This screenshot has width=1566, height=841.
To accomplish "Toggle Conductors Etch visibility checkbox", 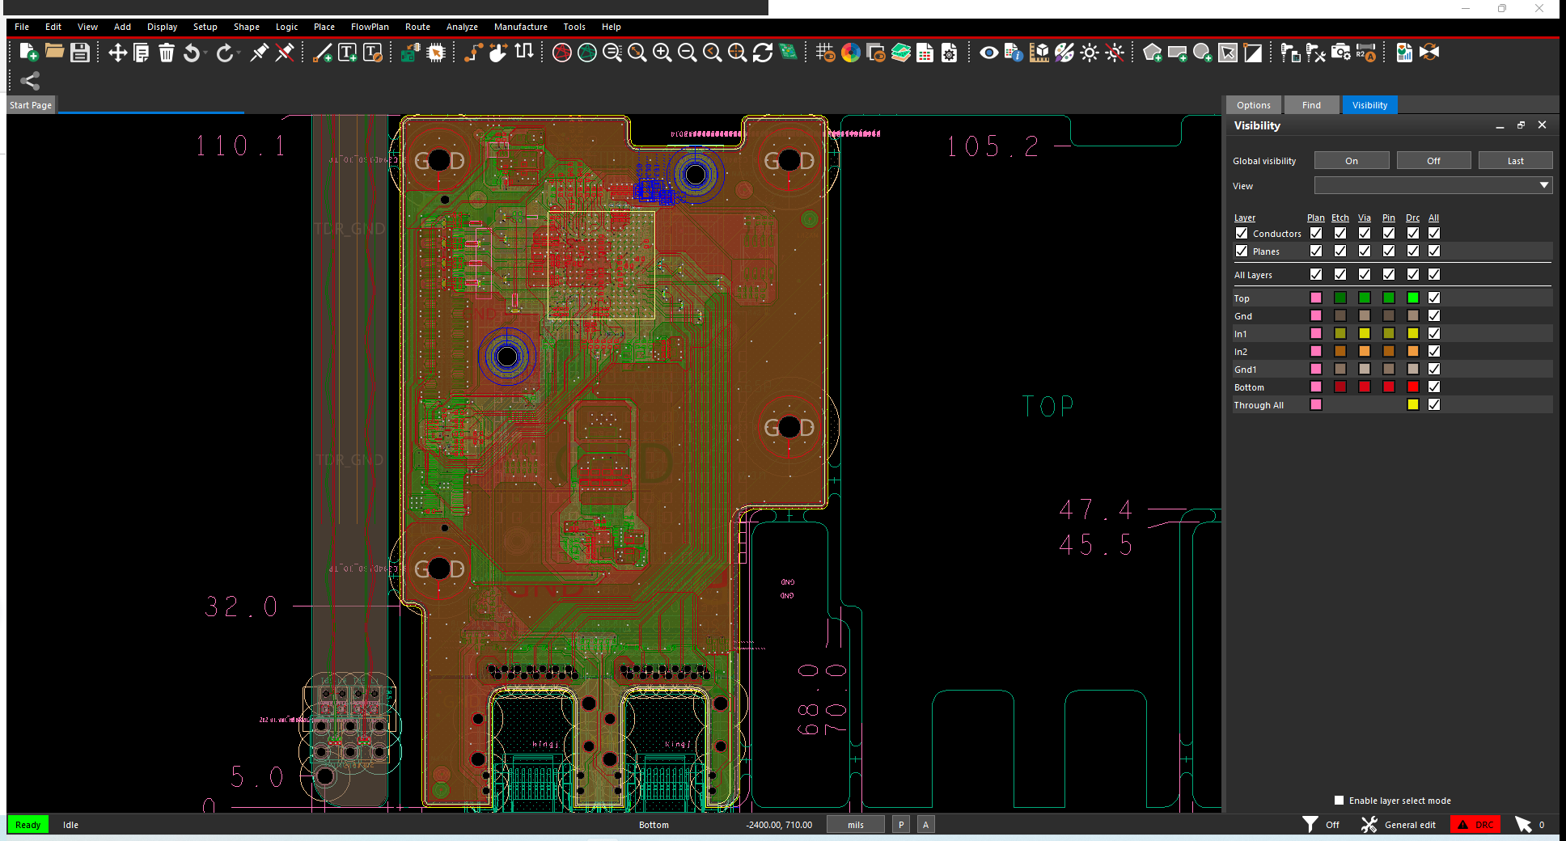I will click(1340, 233).
